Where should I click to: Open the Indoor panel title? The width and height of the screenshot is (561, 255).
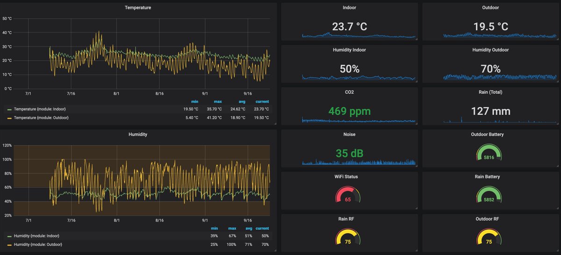(x=349, y=7)
